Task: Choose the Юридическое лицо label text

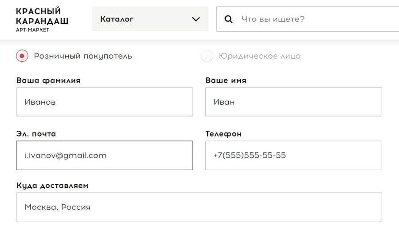Action: [259, 56]
